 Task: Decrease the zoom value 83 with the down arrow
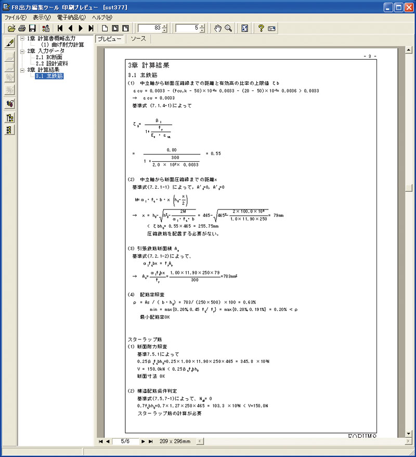pos(165,30)
